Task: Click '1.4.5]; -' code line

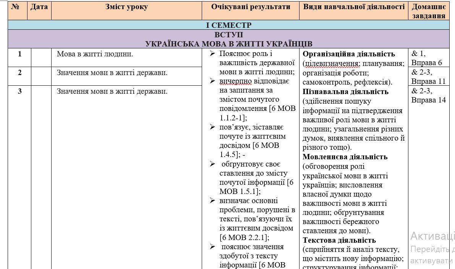Action: pos(232,155)
